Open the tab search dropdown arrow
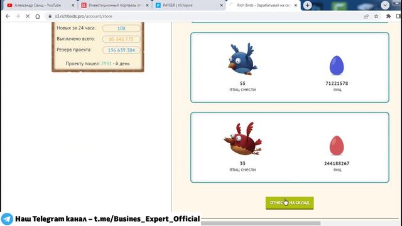 tap(385, 6)
